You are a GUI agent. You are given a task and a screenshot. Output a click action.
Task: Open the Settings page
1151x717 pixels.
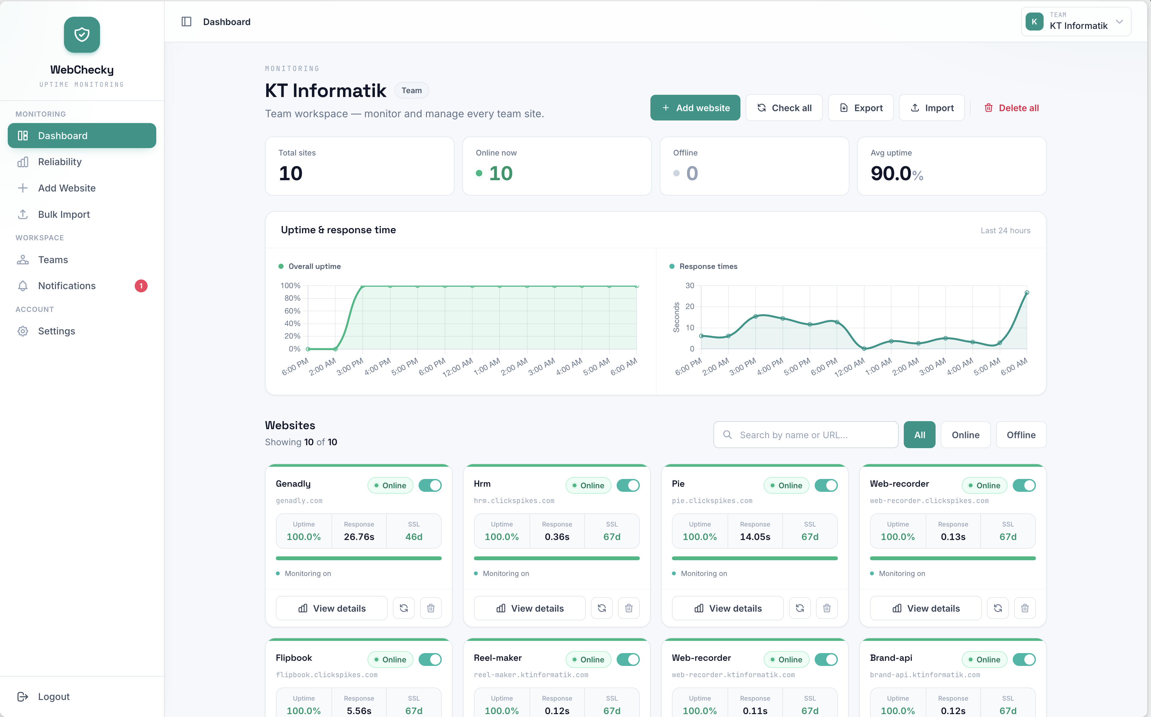82,331
